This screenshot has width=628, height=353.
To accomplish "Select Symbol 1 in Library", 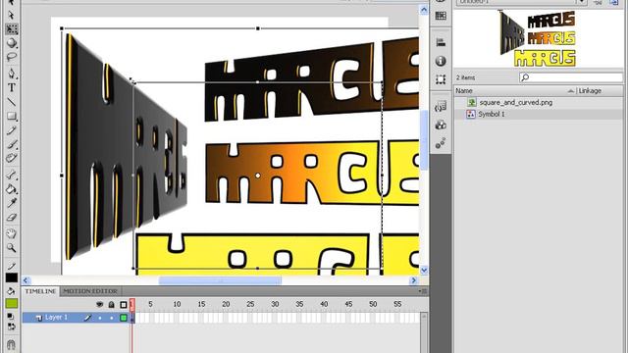I will pyautogui.click(x=492, y=114).
